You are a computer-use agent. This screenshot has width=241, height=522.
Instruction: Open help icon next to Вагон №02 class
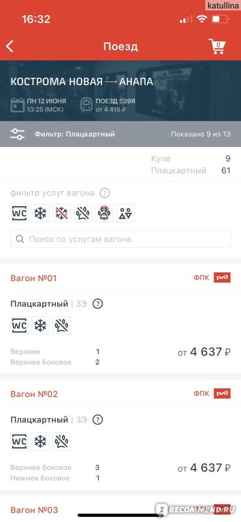tap(98, 420)
